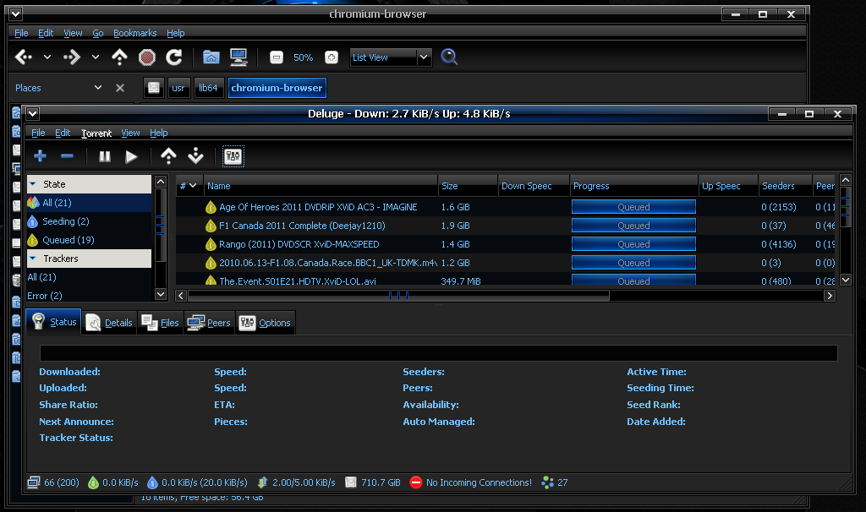
Task: Select All (21) under State
Action: [89, 203]
